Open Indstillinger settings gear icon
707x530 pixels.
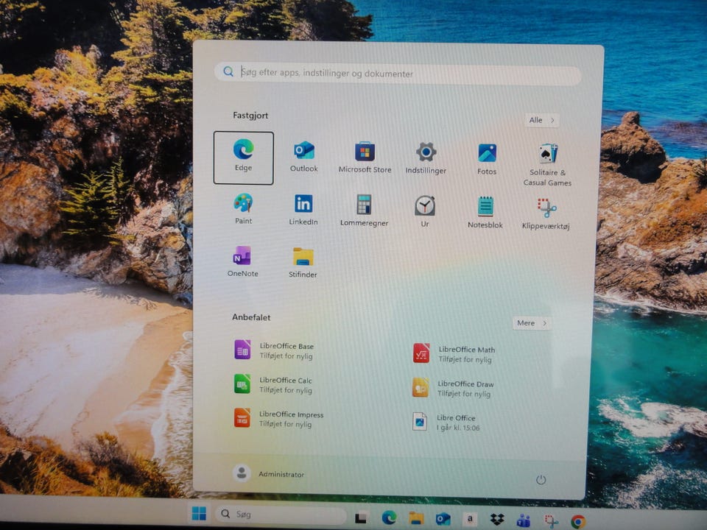[x=426, y=158]
